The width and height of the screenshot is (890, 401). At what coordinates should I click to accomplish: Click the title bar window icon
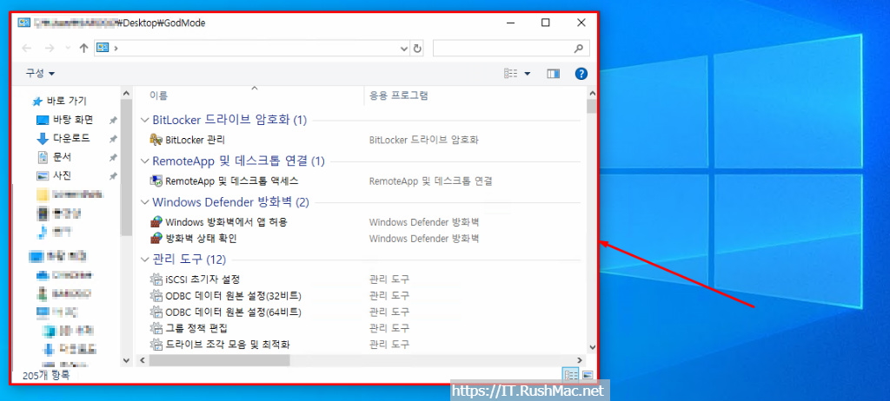pos(24,23)
